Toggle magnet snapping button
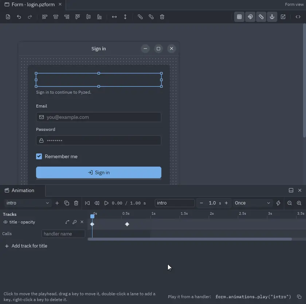The width and height of the screenshot is (306, 304). 250,17
